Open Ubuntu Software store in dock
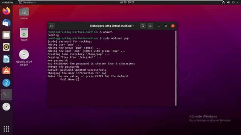Viewport: 241px width, 135px height. 6,71
